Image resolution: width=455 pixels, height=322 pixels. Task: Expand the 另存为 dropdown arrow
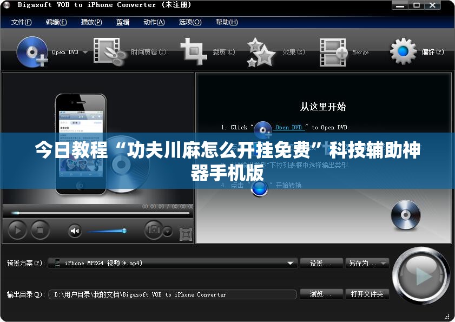pyautogui.click(x=384, y=264)
